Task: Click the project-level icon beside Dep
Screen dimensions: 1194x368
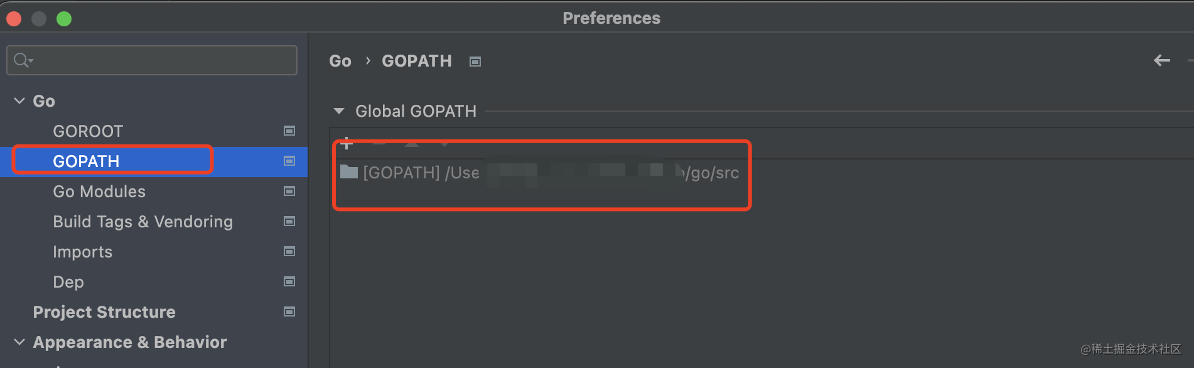Action: click(289, 281)
